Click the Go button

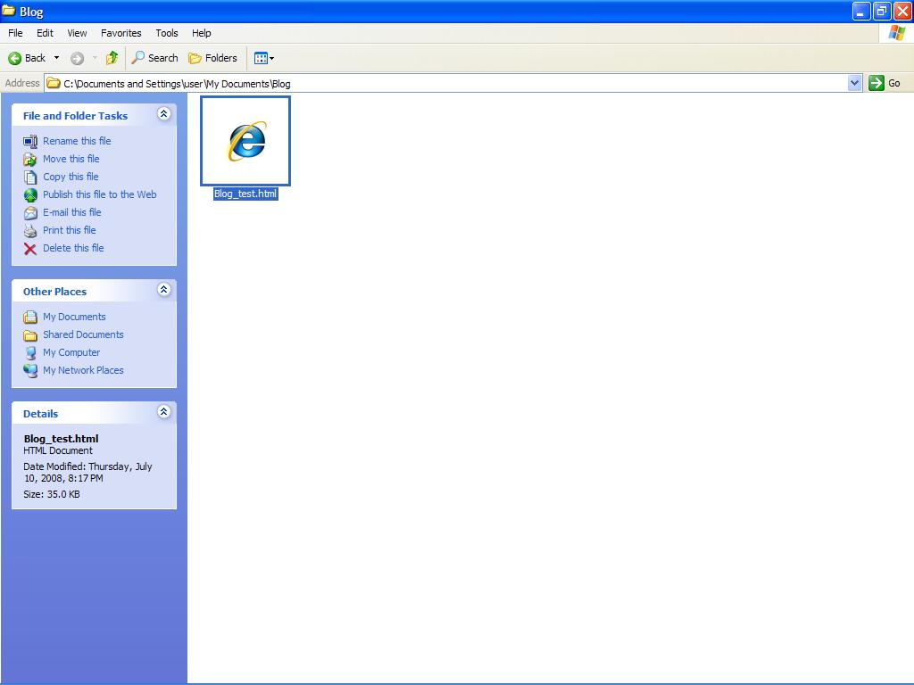(885, 83)
